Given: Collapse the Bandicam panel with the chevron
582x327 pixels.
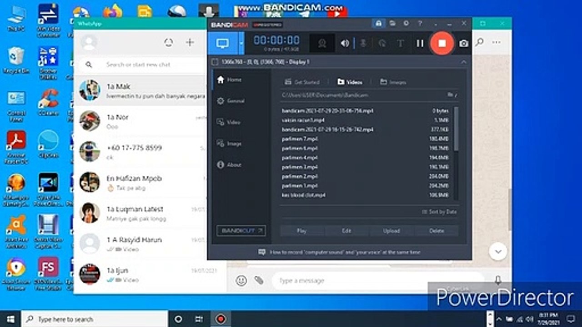Looking at the screenshot, I should 463,62.
